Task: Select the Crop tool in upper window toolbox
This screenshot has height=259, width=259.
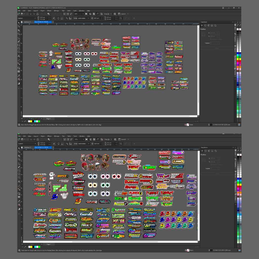Action: pos(19,30)
